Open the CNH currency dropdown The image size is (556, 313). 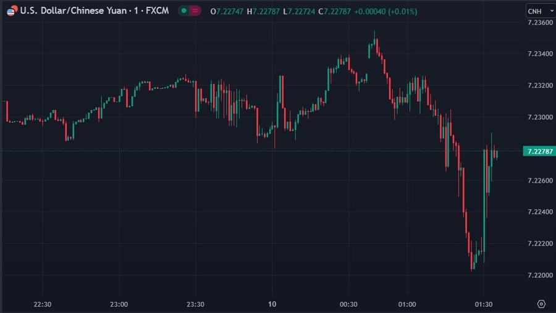[x=541, y=11]
